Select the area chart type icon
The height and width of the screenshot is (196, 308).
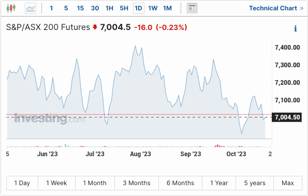click(x=31, y=8)
